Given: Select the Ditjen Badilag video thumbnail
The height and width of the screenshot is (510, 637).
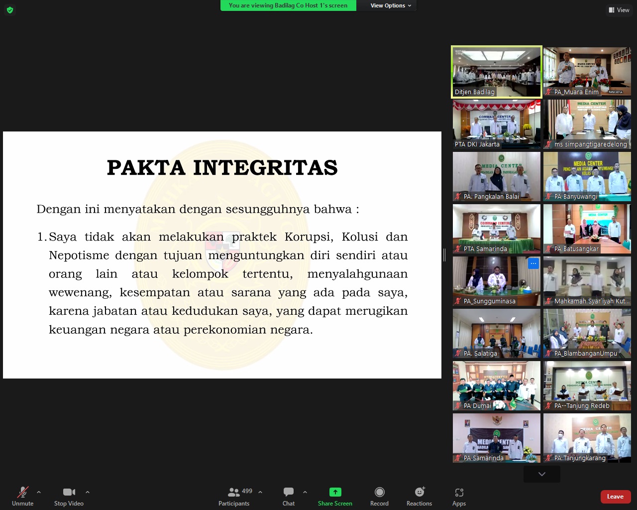Looking at the screenshot, I should [x=496, y=72].
